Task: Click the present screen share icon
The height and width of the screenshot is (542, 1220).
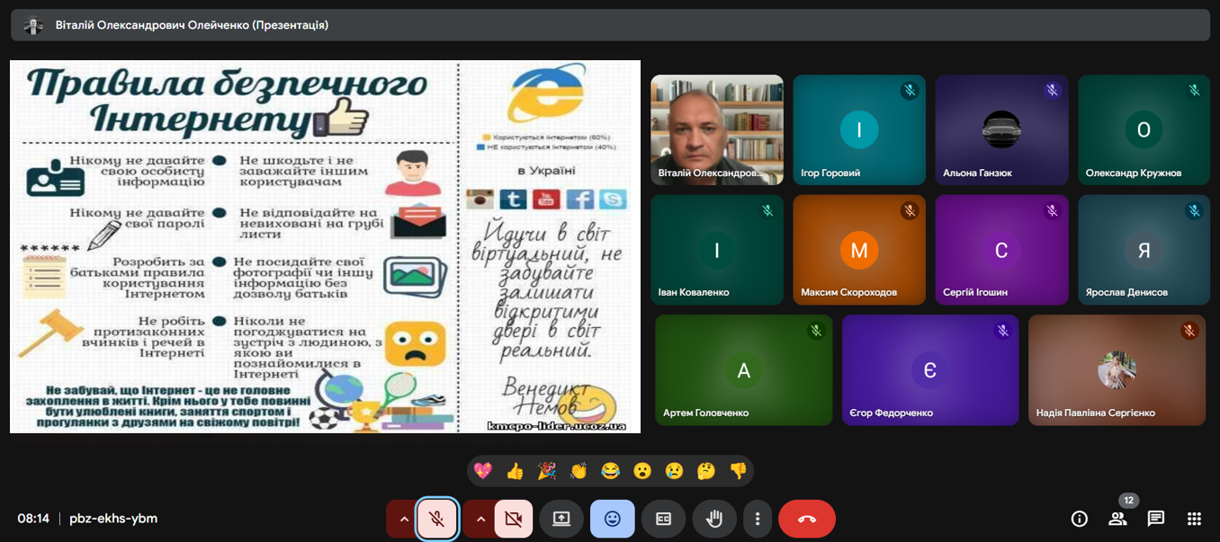Action: click(561, 519)
